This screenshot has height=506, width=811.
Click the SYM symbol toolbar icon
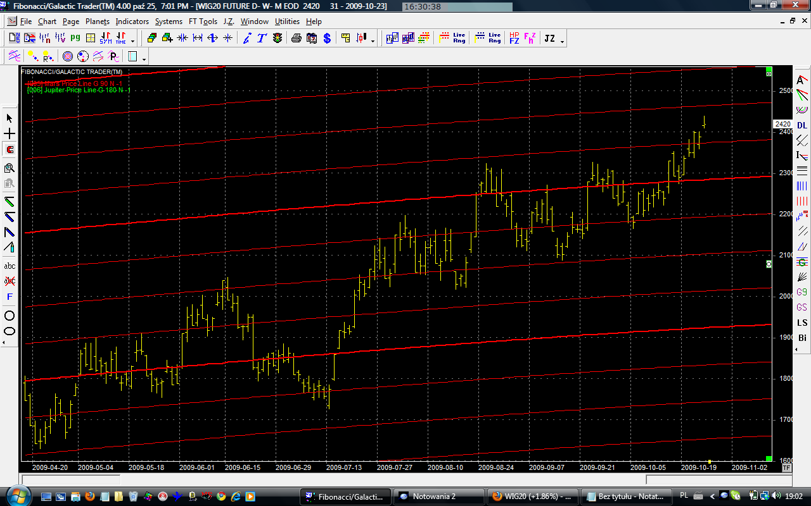[106, 39]
